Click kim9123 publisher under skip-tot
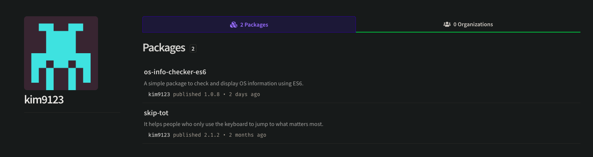 click(x=159, y=135)
